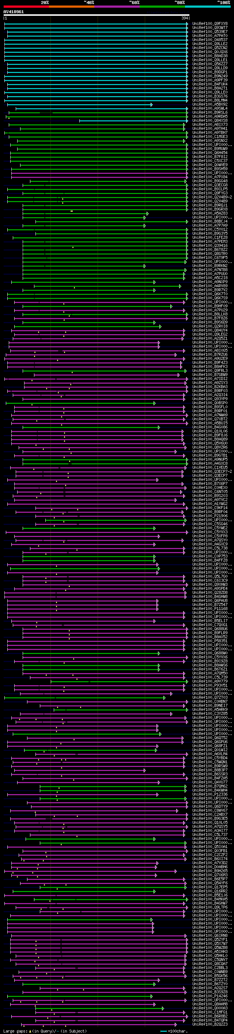Click the UniRef100_B8LMN4 hit label
234x1034 pixels.
pos(210,101)
